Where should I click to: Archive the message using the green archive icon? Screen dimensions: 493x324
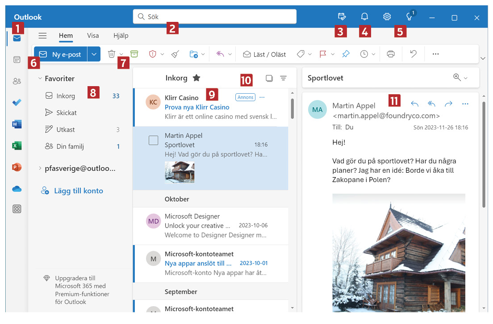pyautogui.click(x=134, y=54)
